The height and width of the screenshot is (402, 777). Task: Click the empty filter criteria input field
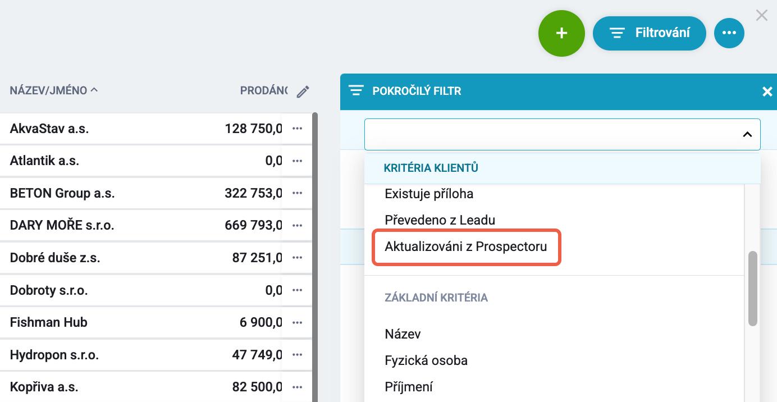[562, 134]
